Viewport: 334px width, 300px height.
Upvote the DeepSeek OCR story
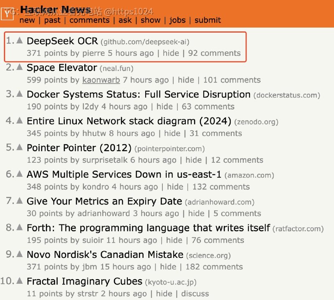20,40
